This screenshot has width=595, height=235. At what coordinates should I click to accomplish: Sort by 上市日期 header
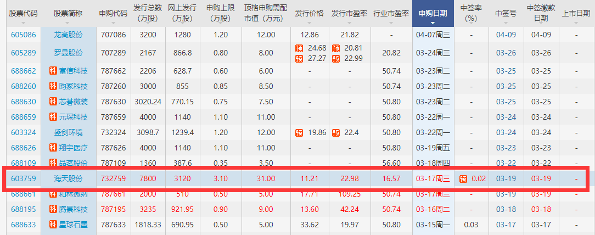click(576, 14)
